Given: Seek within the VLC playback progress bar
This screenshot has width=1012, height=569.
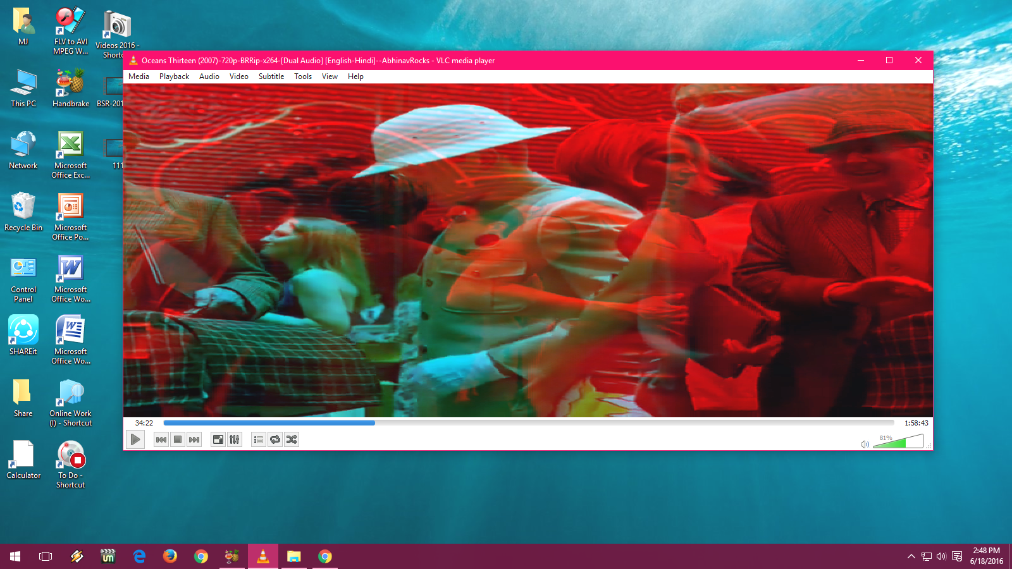Looking at the screenshot, I should point(529,423).
